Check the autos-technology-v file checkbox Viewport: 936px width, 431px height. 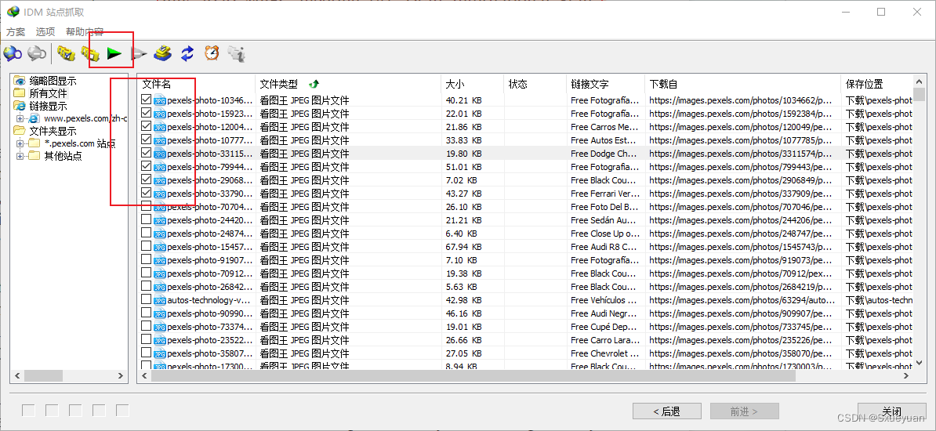pyautogui.click(x=147, y=299)
